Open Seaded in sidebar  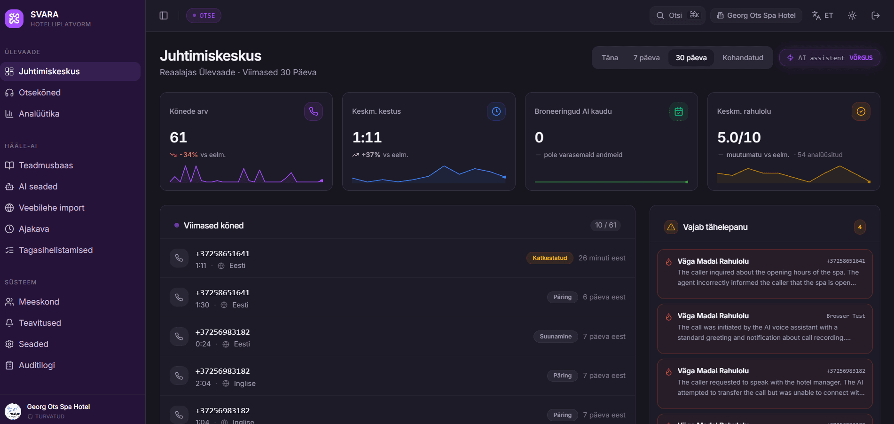[71, 344]
